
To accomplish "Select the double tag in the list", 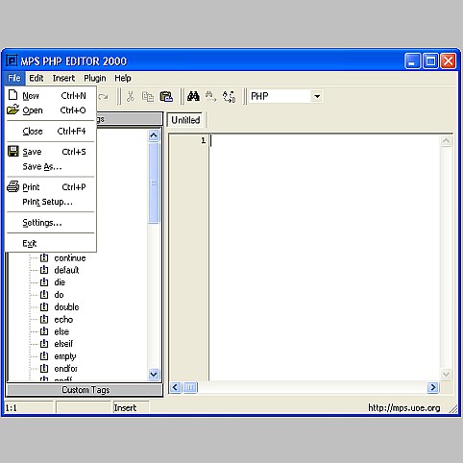I will coord(66,307).
